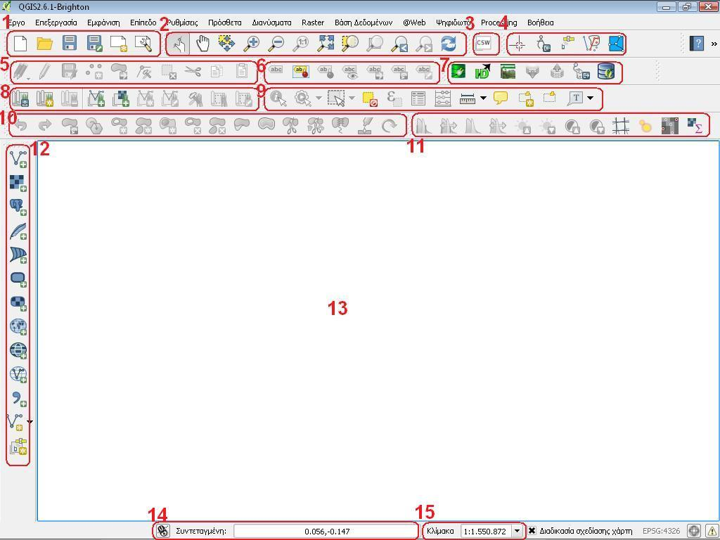
Task: Click the Zoom Out magnifier tool
Action: (277, 44)
